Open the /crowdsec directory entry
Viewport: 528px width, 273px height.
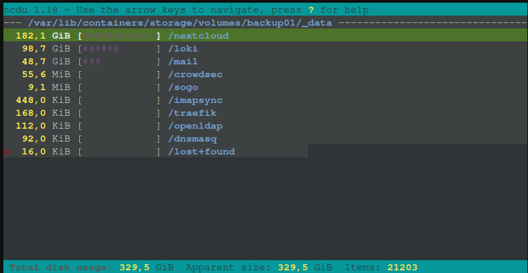pos(196,75)
